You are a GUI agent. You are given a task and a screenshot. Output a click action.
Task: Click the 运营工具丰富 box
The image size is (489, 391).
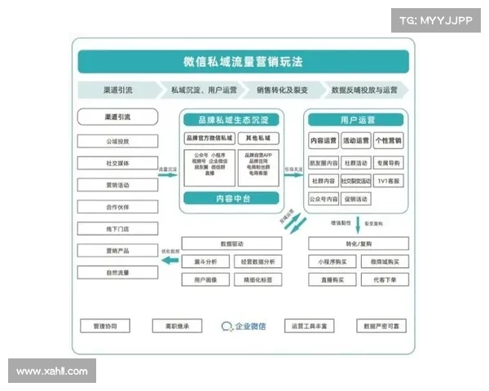point(310,326)
